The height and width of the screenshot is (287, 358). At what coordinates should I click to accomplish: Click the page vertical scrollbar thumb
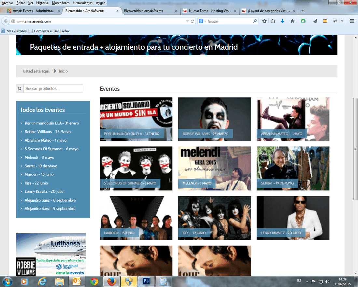point(355,149)
